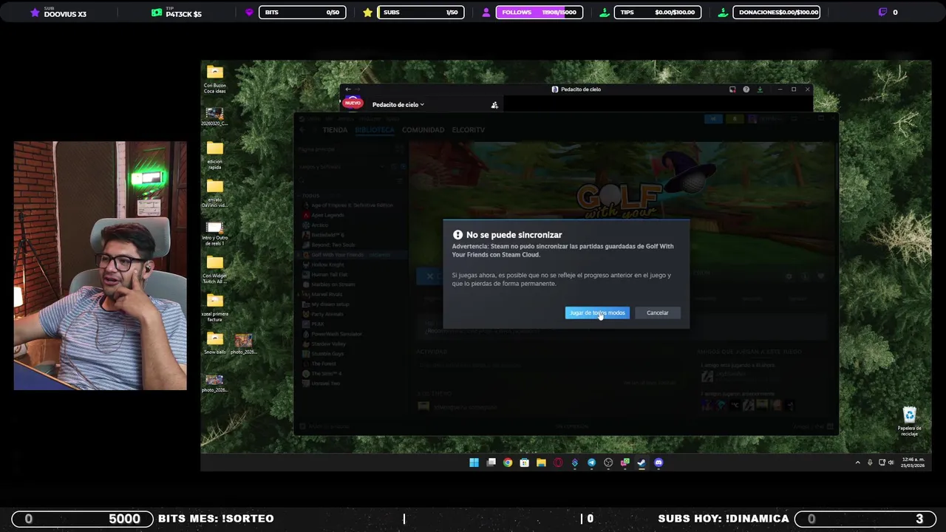Select the enviato DaVinci vid desktop folder
The image size is (946, 532).
point(215,194)
